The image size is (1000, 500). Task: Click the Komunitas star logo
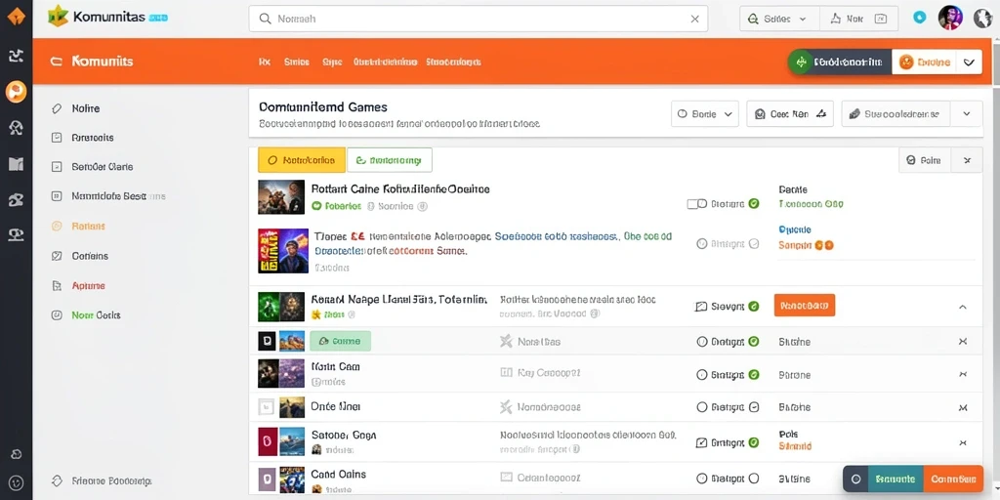tap(58, 17)
